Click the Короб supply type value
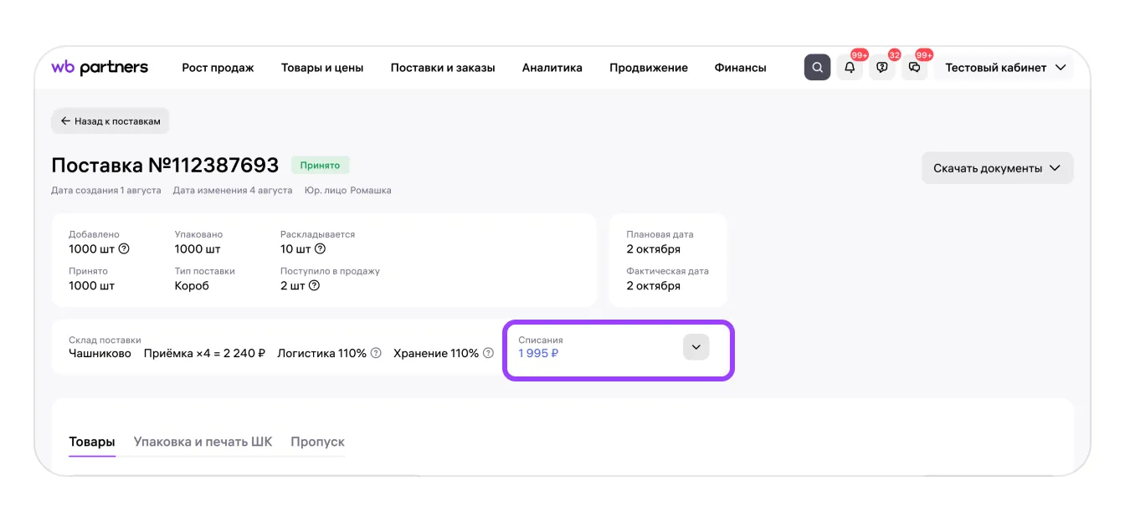The image size is (1125, 522). [x=192, y=285]
